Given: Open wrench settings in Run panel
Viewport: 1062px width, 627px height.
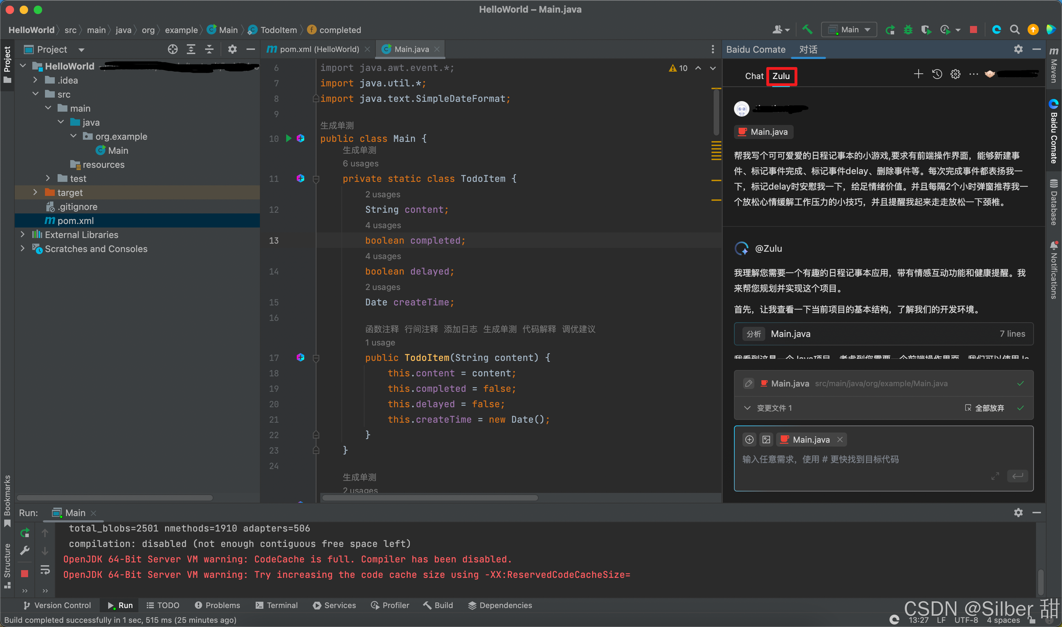Looking at the screenshot, I should [25, 550].
